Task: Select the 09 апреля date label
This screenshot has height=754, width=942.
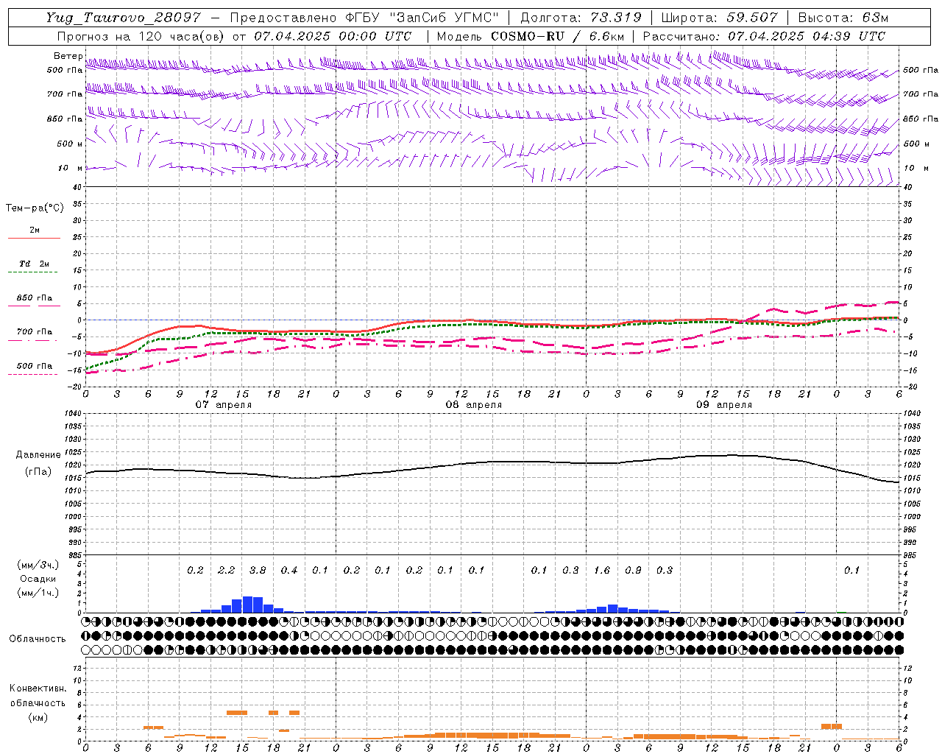Action: [x=724, y=405]
